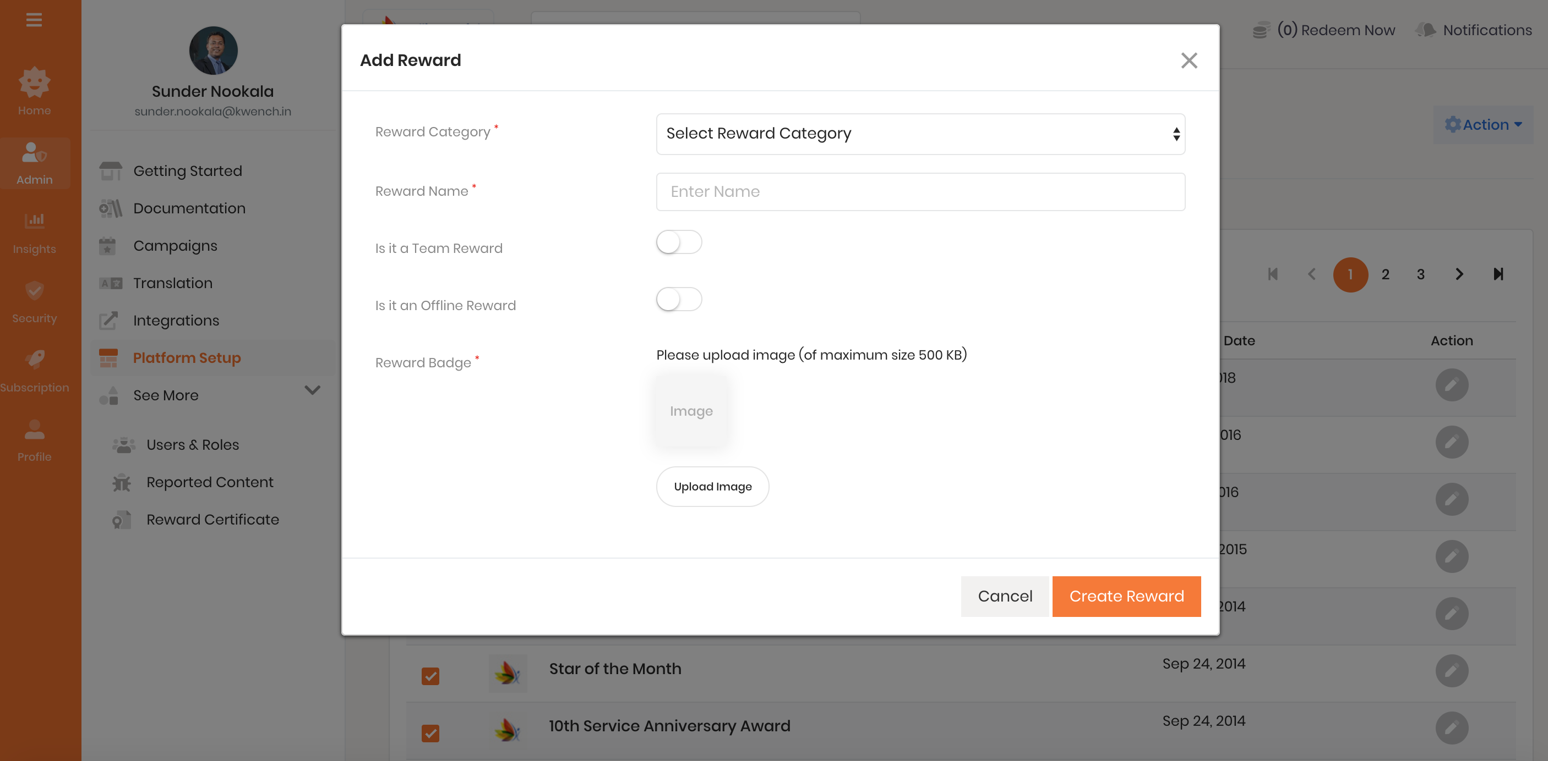The image size is (1548, 761).
Task: Click the Create Reward button
Action: [x=1126, y=596]
